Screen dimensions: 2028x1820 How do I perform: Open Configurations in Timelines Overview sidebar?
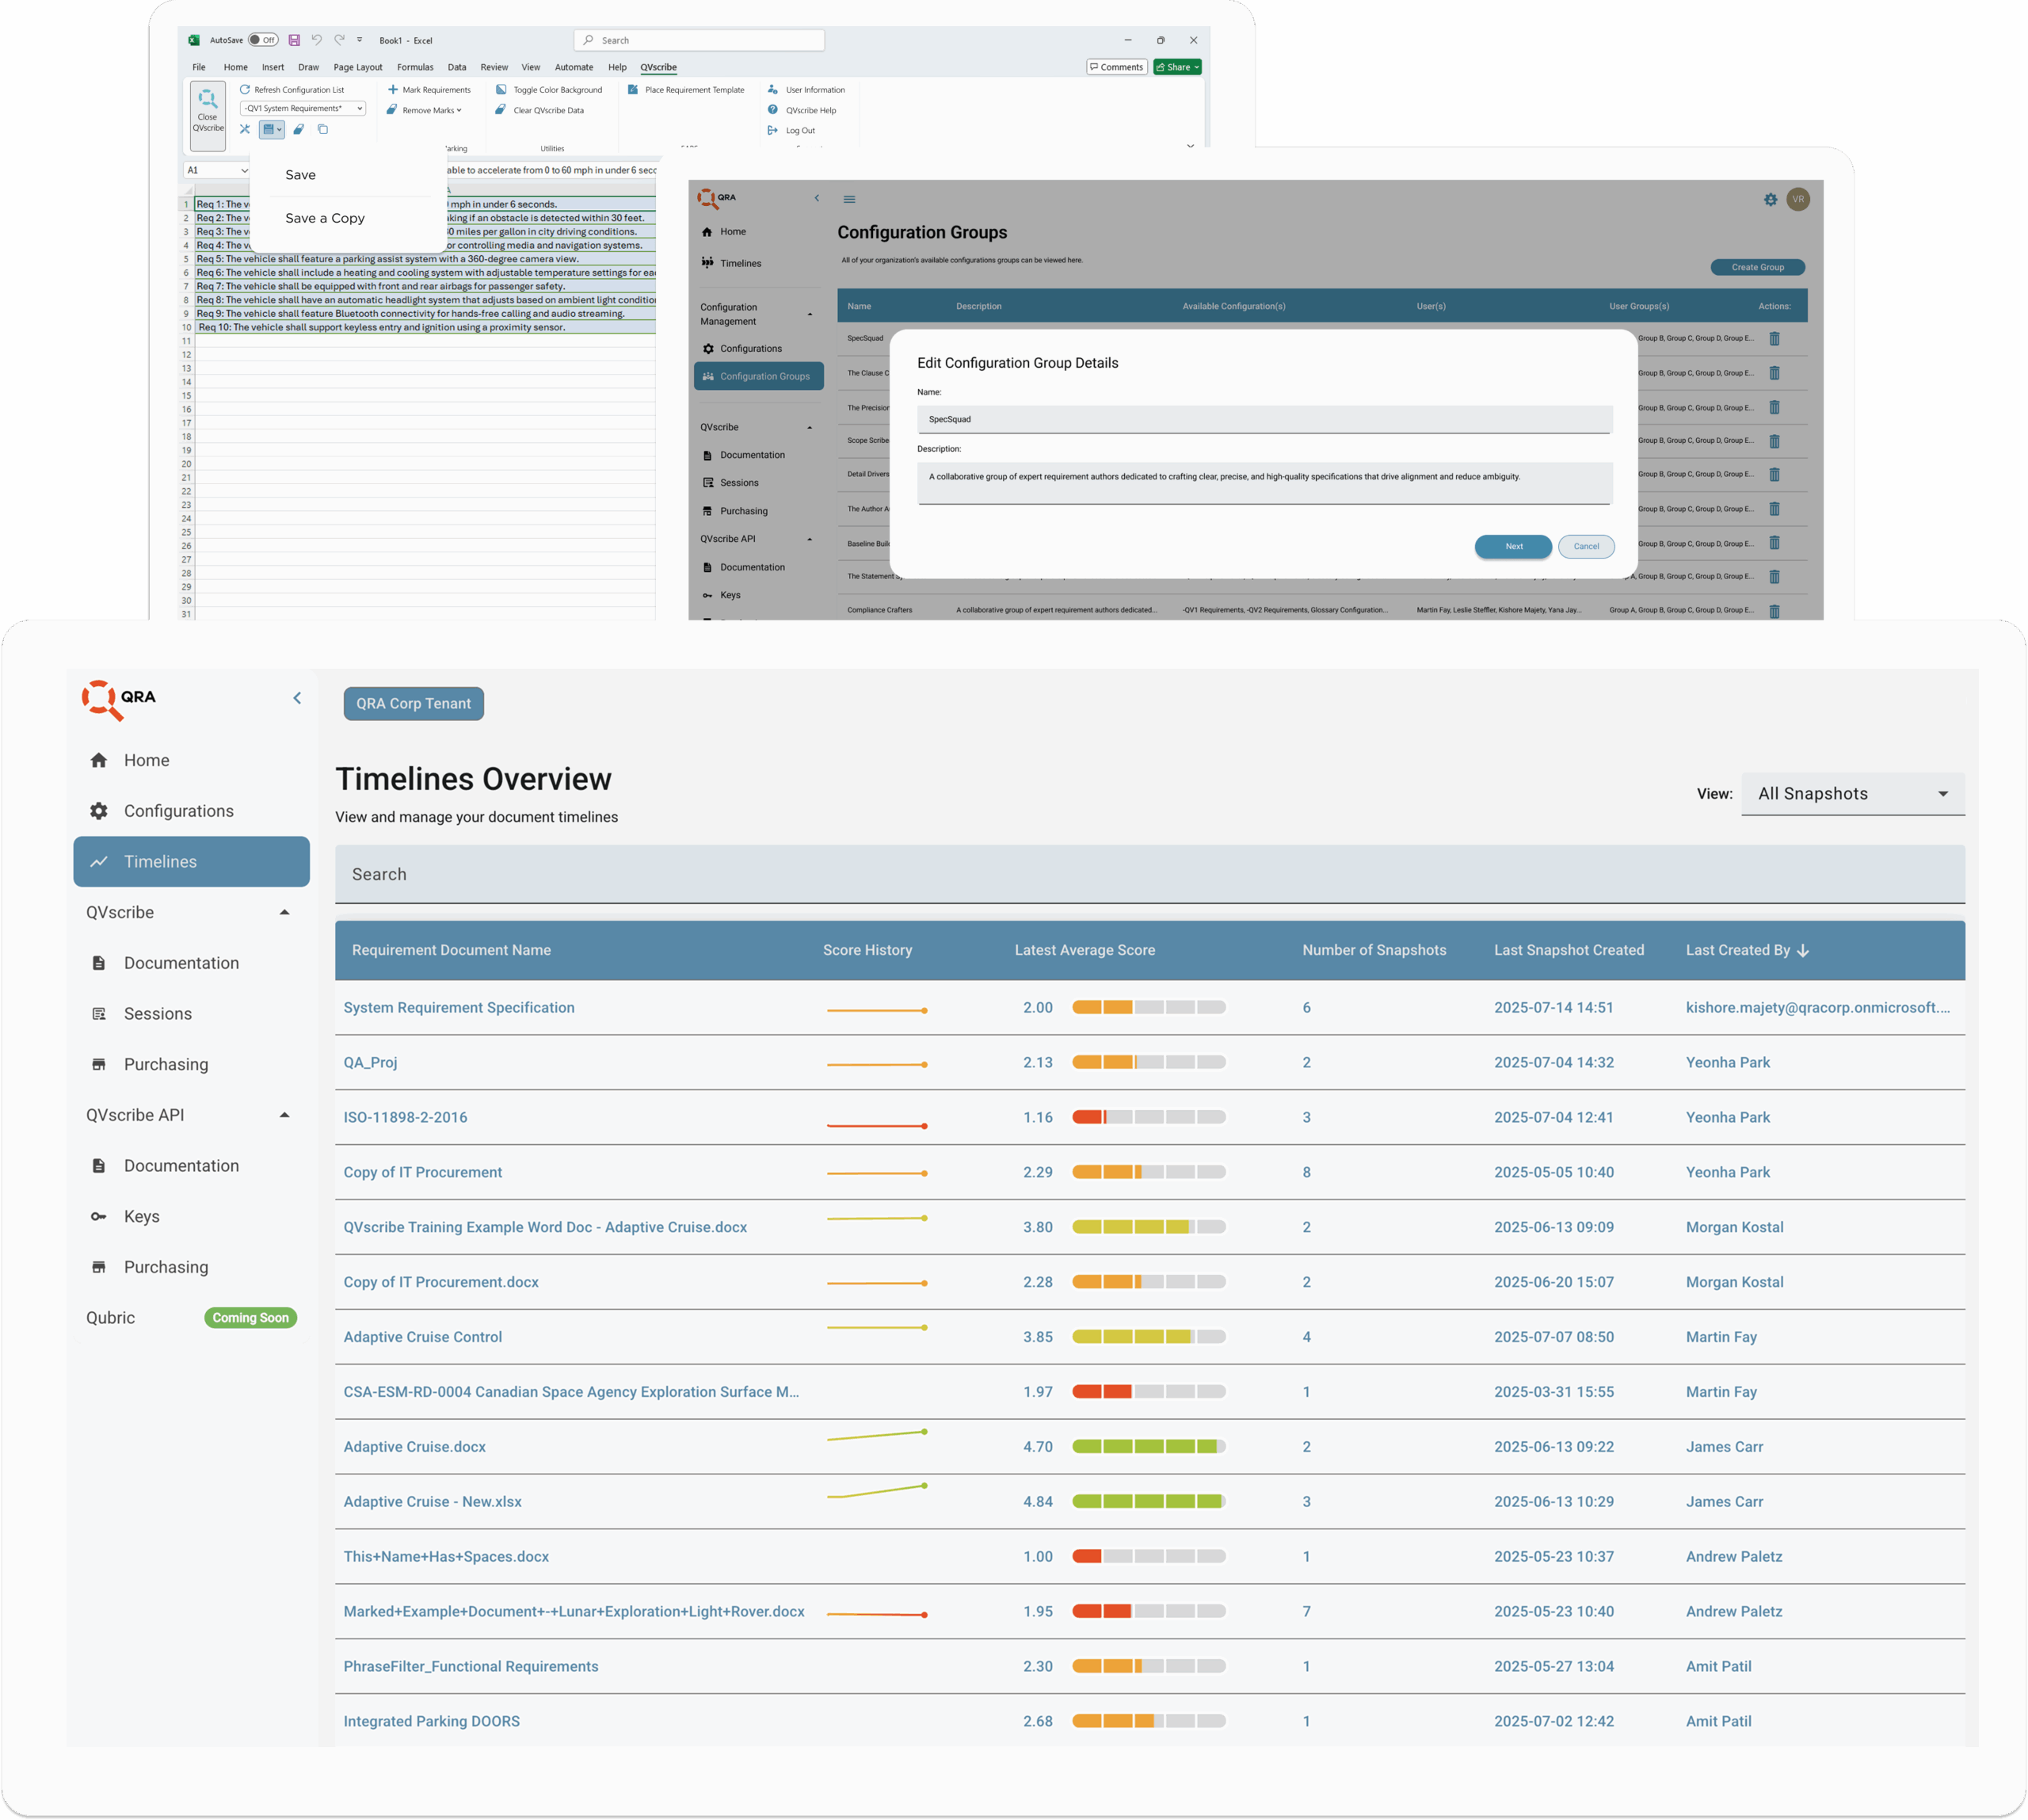(191, 811)
